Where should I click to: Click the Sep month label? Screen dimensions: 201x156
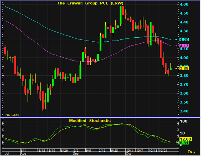76,153
